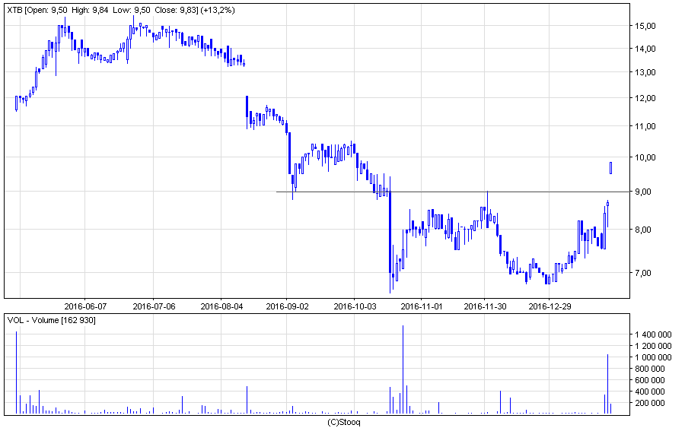
Task: Click the horizontal 9,00 support line
Action: click(x=453, y=192)
